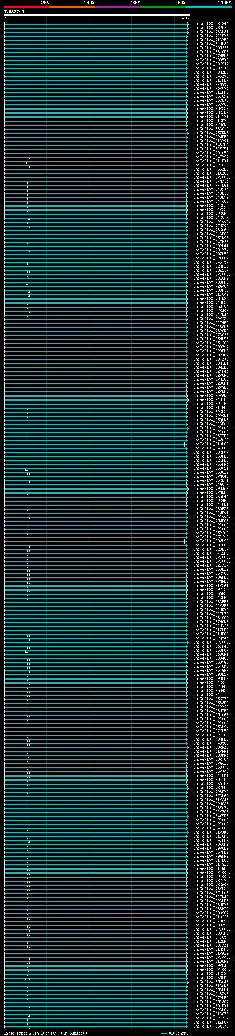Select hit label UniRef100_B0RM04
Screen dimensions: 235x1036
tap(210, 452)
